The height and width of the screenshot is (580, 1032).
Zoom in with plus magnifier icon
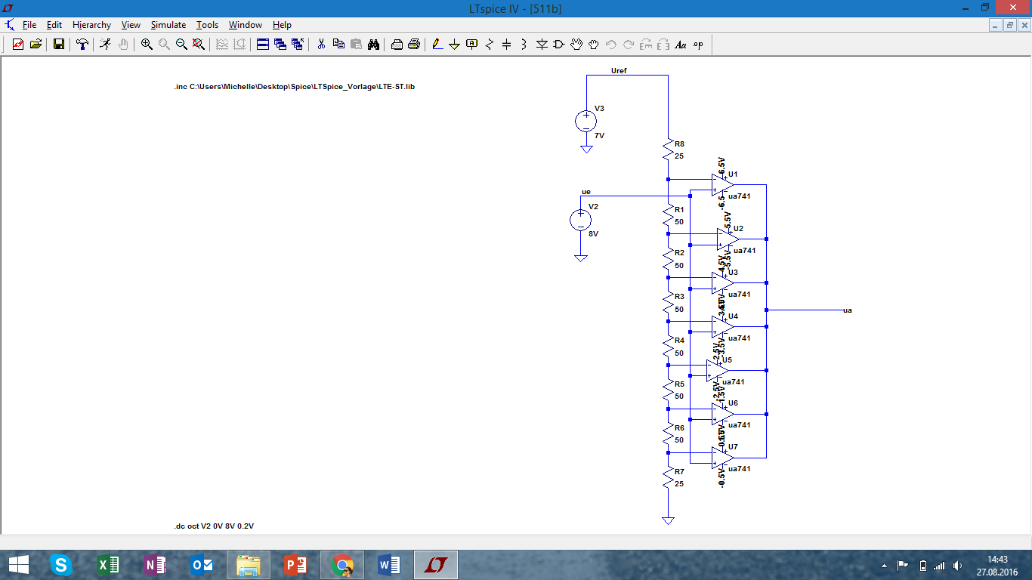(x=147, y=45)
